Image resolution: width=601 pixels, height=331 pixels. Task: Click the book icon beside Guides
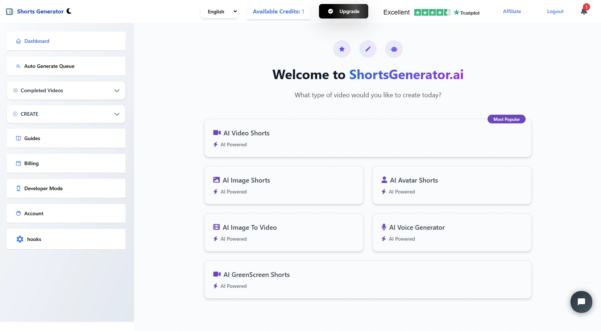click(x=18, y=138)
